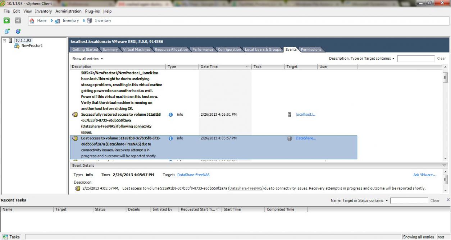Click the create new virtual machine icon
The width and height of the screenshot is (451, 240).
tap(7, 31)
